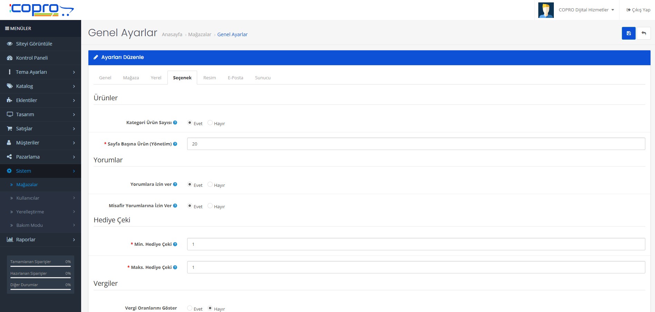Click the Çıkış Yap logout link
The image size is (655, 312).
(638, 10)
